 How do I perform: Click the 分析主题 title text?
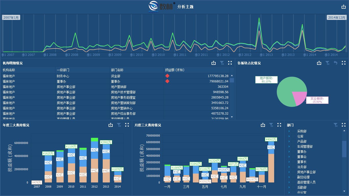click(x=185, y=7)
